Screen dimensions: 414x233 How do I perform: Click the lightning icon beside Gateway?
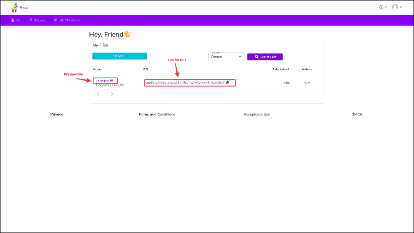tap(31, 20)
